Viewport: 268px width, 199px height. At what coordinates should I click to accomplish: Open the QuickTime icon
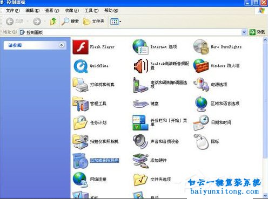(81, 66)
